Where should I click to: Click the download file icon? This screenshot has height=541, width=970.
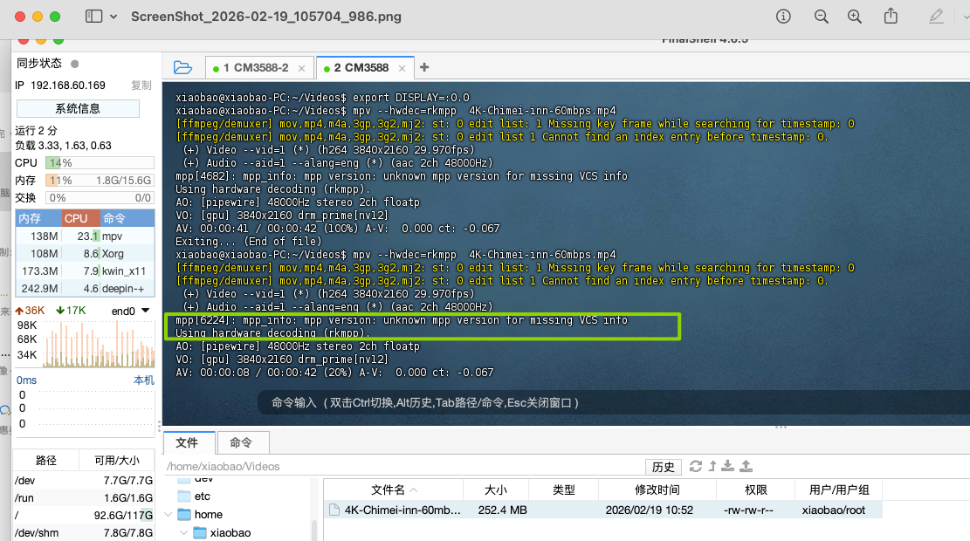pyautogui.click(x=727, y=466)
